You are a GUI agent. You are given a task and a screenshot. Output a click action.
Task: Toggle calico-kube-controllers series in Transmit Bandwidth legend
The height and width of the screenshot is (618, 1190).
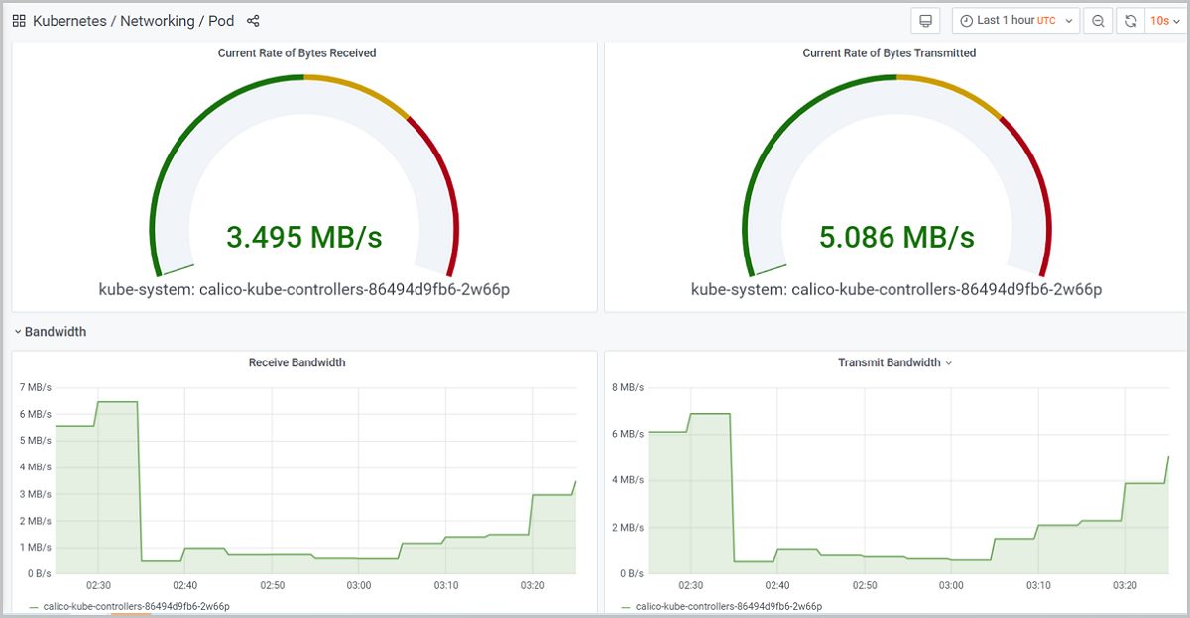pyautogui.click(x=728, y=606)
